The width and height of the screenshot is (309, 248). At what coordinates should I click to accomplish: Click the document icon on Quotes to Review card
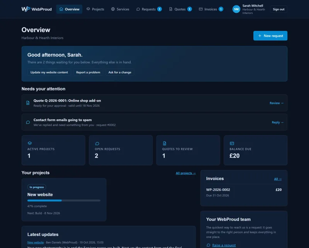click(165, 143)
